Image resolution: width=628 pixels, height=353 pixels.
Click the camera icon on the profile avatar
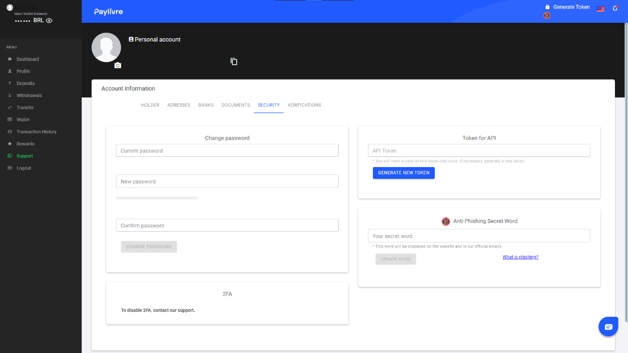[118, 65]
